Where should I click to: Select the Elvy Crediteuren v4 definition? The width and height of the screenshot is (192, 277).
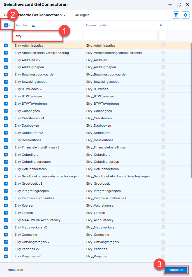point(29,118)
